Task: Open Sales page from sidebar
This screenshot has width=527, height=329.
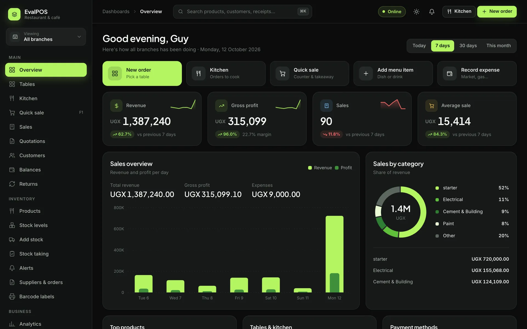Action: [46, 127]
